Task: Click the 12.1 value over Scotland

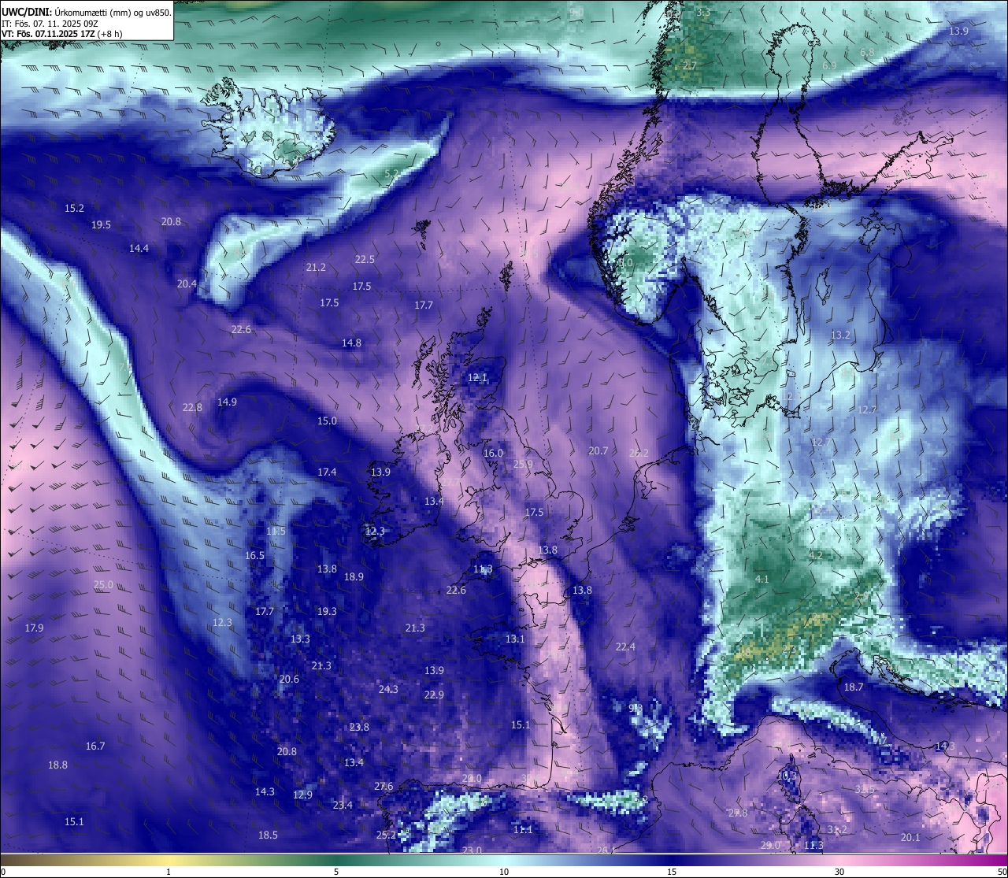Action: (477, 379)
